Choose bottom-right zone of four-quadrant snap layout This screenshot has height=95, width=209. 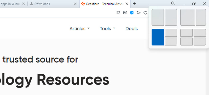[x=200, y=41]
